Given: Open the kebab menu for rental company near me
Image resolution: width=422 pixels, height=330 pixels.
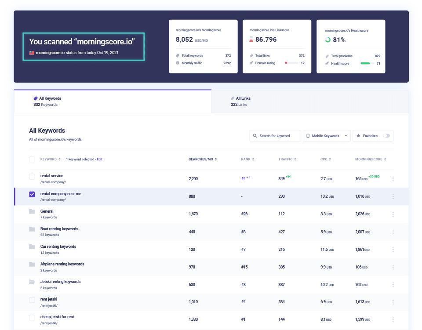Looking at the screenshot, I should click(393, 196).
